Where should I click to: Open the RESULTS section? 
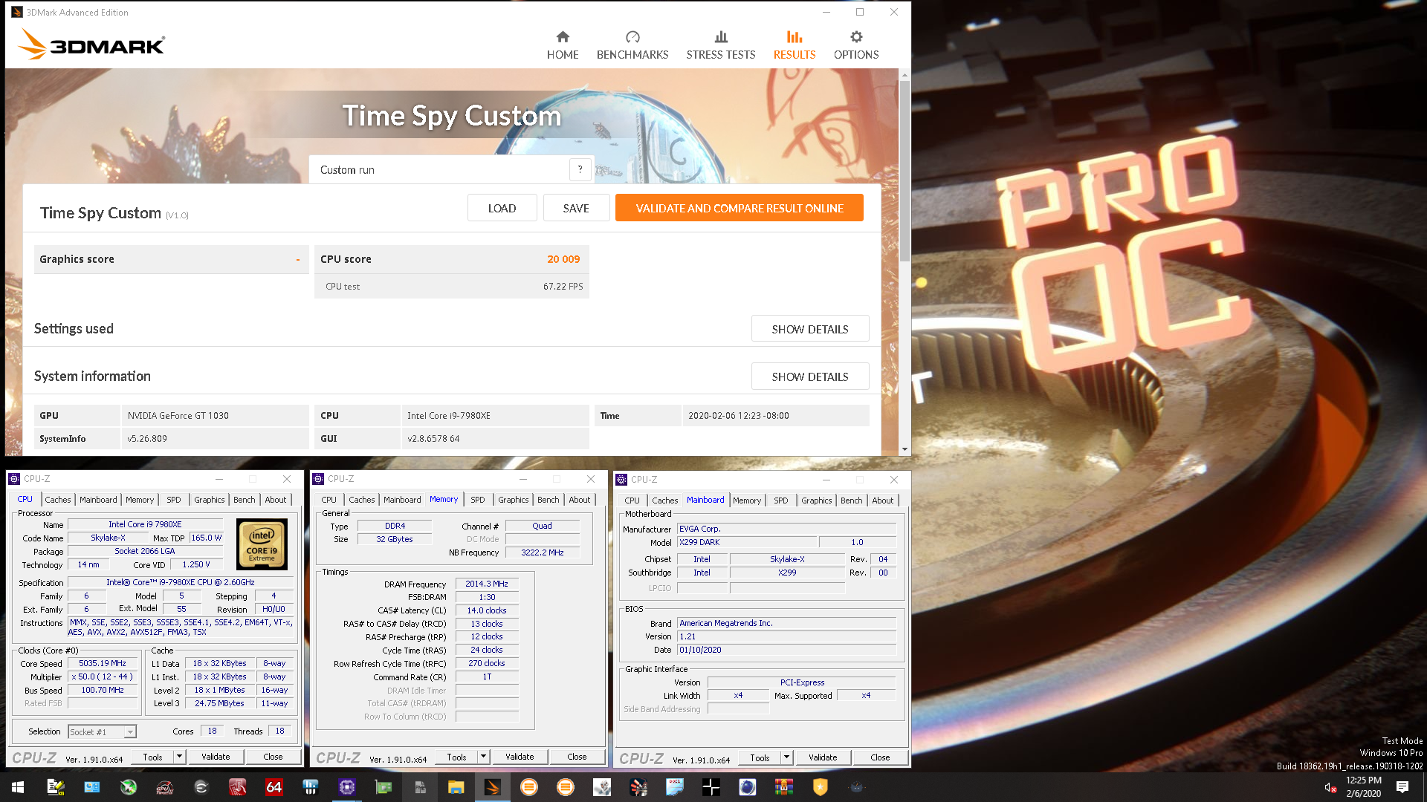click(794, 45)
